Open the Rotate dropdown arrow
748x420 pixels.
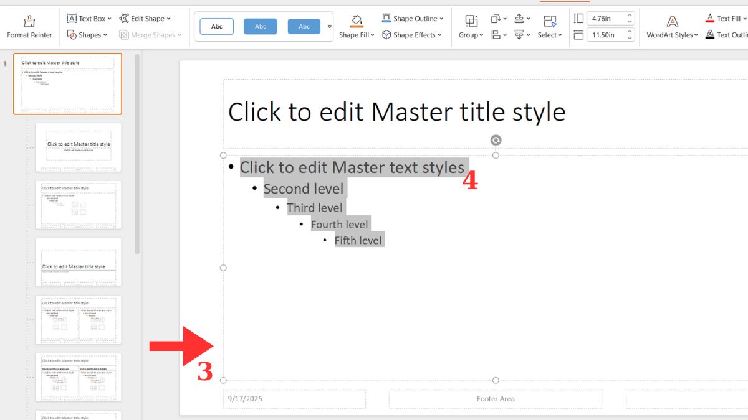point(505,19)
